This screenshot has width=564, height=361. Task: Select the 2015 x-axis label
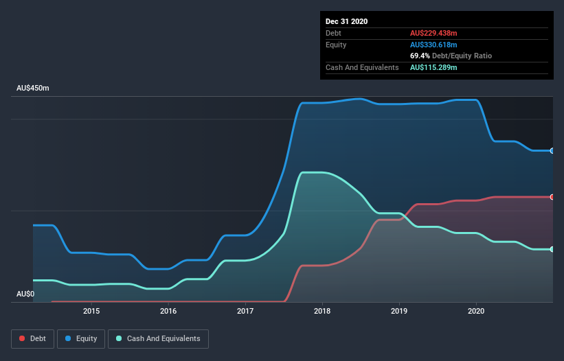pos(91,311)
